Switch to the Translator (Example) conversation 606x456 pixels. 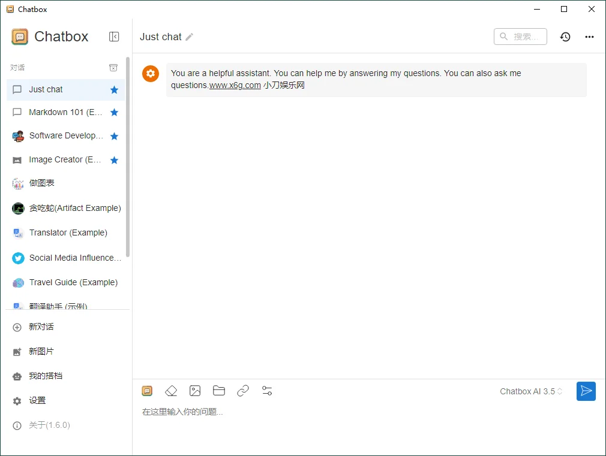68,232
